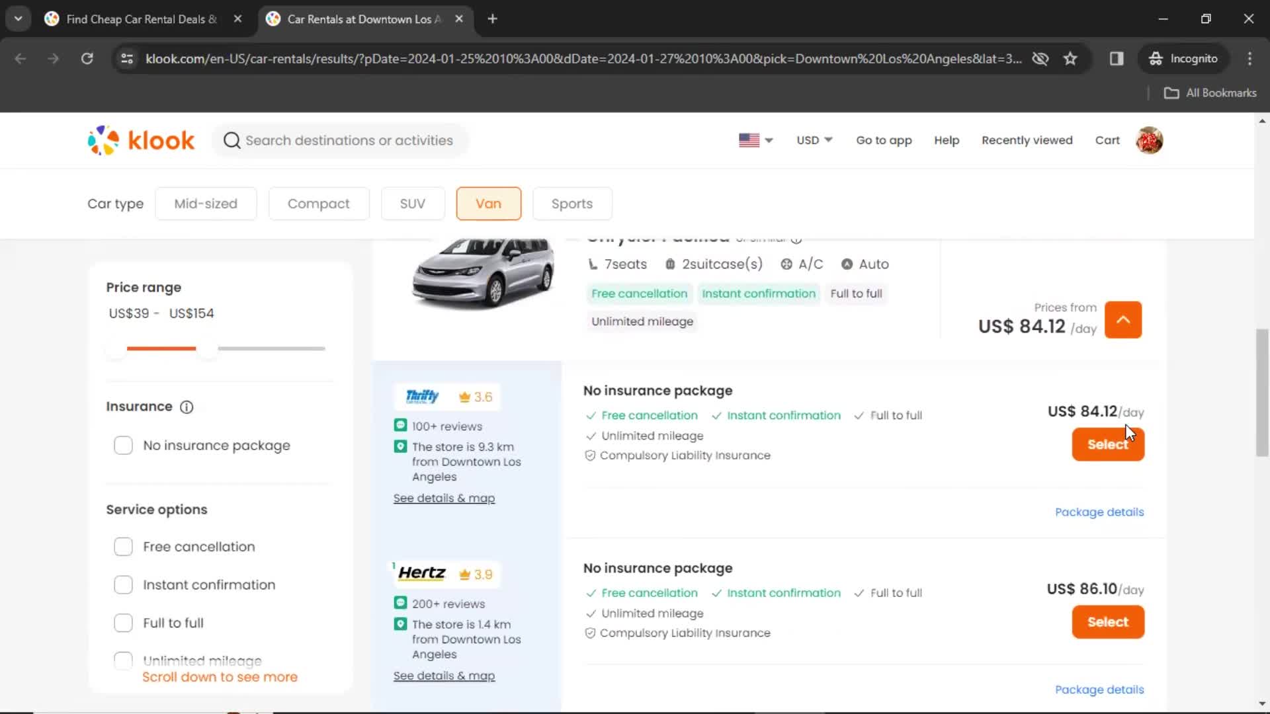Open the Help link
This screenshot has width=1270, height=714.
(947, 140)
